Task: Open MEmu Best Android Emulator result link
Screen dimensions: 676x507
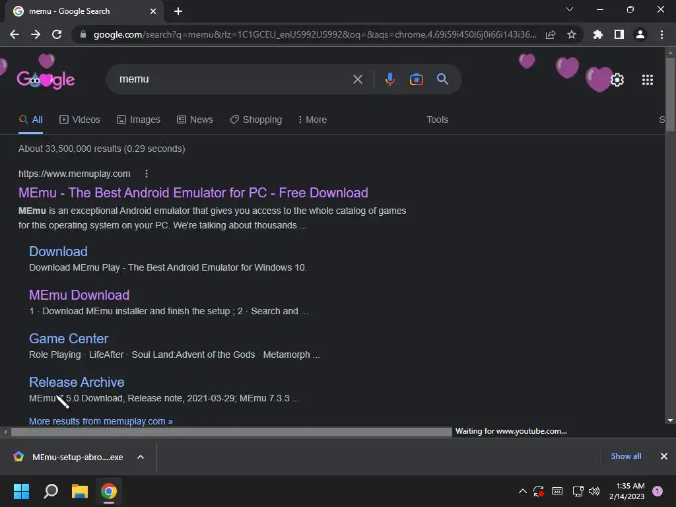Action: pos(193,193)
